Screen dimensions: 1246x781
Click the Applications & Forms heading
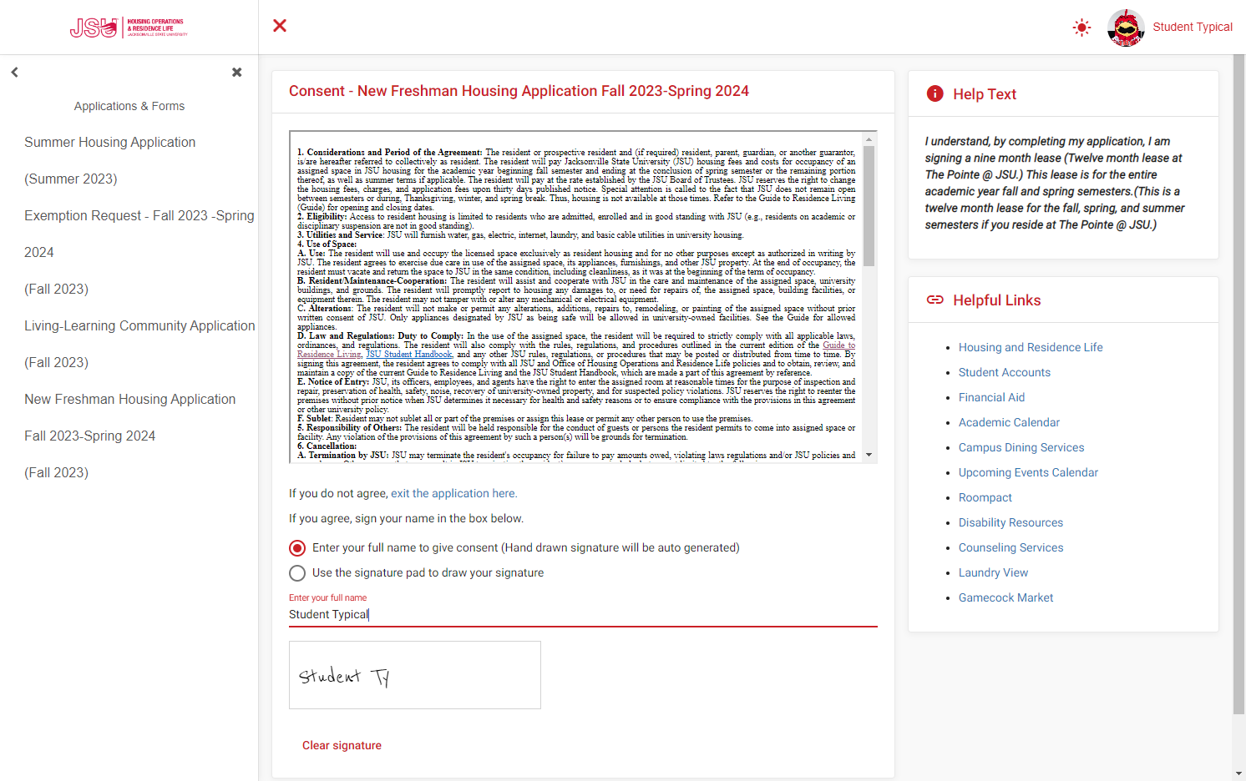pyautogui.click(x=129, y=106)
